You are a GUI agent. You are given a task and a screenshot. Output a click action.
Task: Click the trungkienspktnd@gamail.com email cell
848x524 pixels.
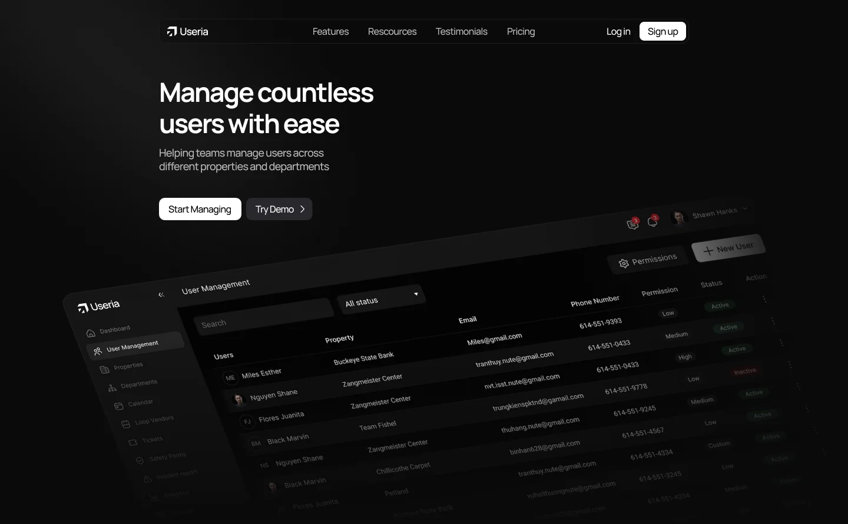(538, 402)
